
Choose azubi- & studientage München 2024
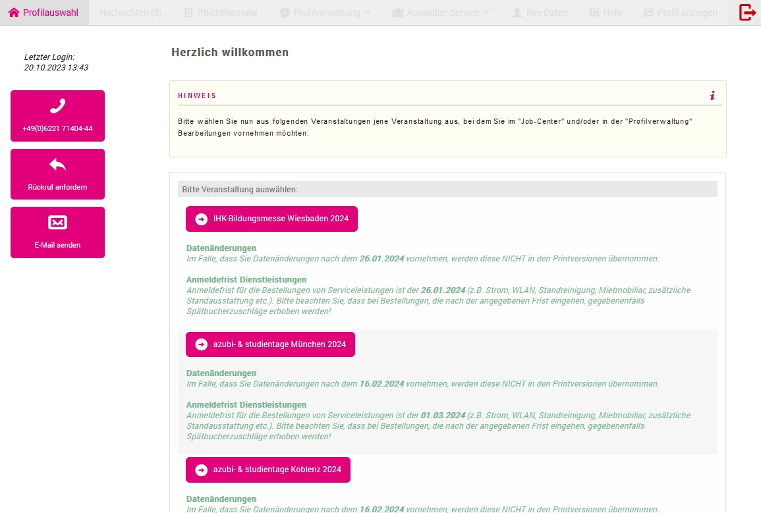(x=279, y=344)
